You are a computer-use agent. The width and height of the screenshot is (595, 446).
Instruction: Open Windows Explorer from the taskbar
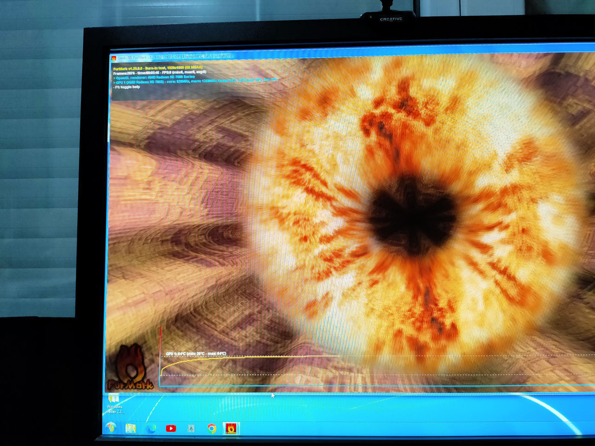pos(130,428)
